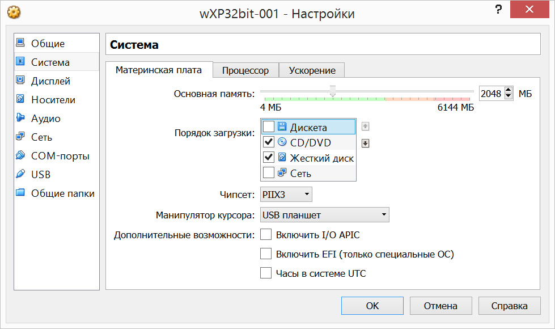The width and height of the screenshot is (555, 329).
Task: Click the USB plug icon
Action: [20, 174]
